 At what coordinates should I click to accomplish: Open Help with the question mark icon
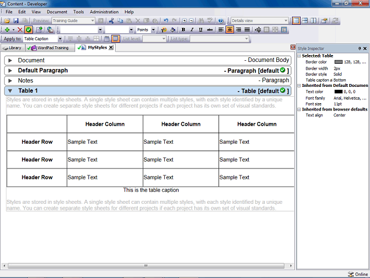[221, 21]
